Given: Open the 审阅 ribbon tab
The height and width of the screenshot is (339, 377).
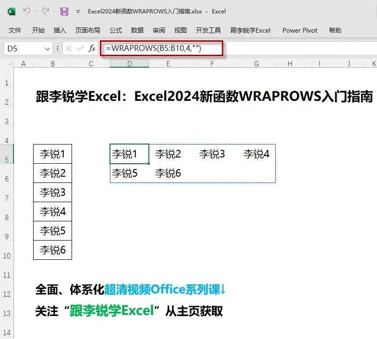Looking at the screenshot, I should [x=158, y=30].
